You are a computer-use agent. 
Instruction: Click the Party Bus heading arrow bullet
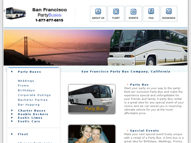128,84
